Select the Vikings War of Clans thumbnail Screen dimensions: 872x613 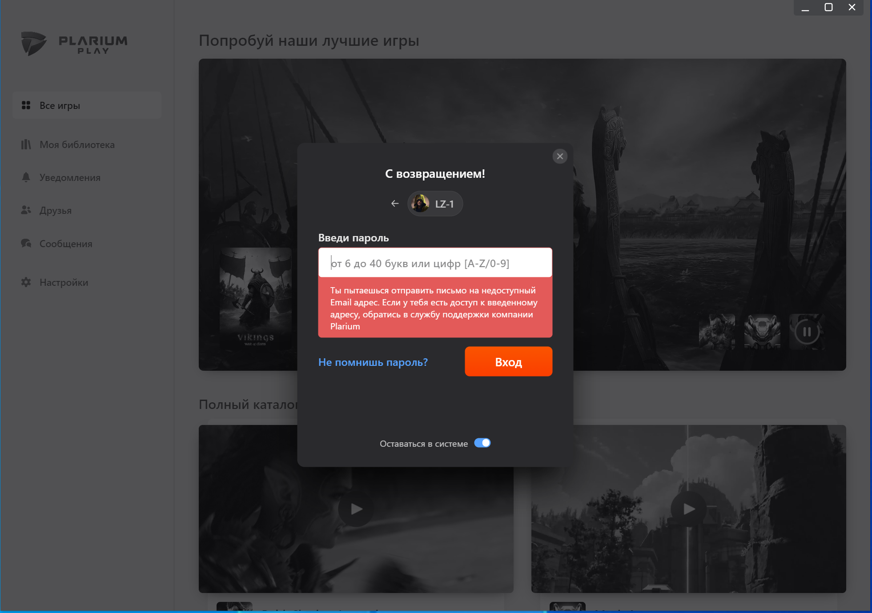pyautogui.click(x=256, y=298)
